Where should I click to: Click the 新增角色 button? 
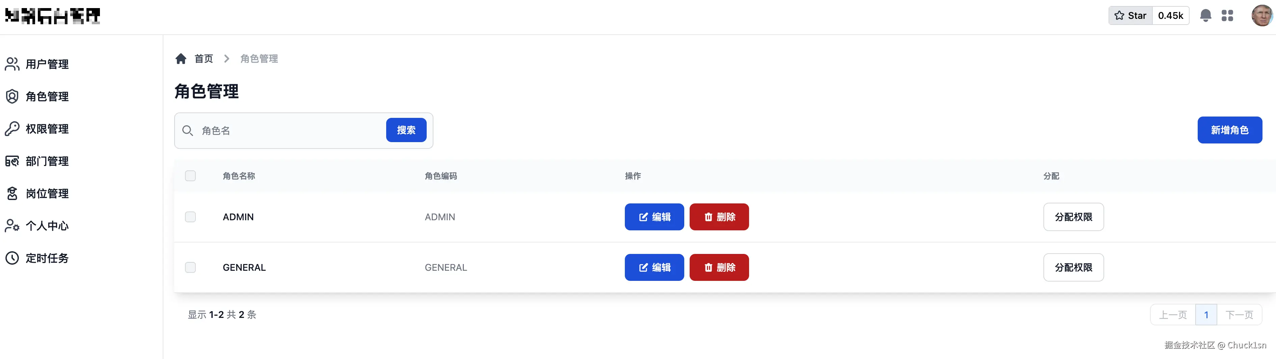1229,130
